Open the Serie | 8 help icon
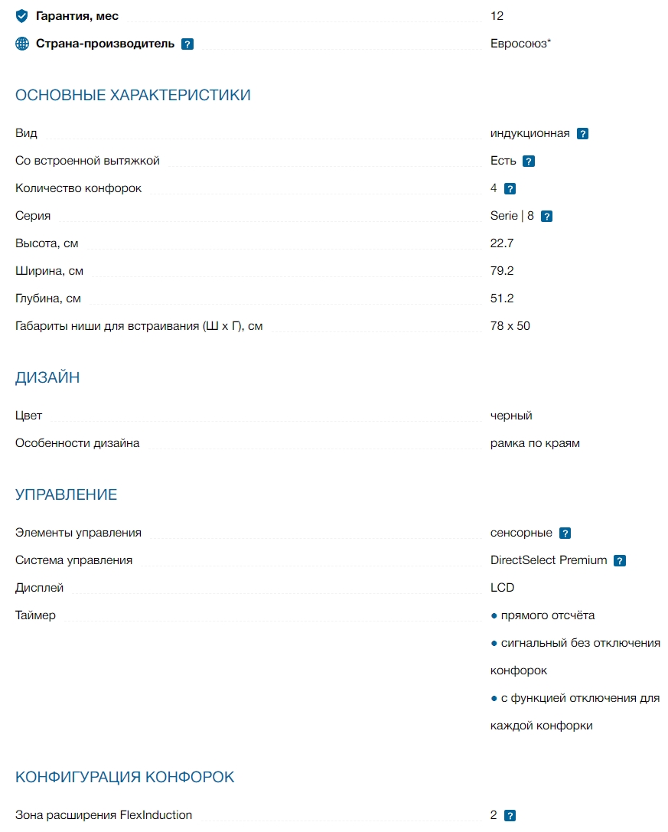This screenshot has height=832, width=668. click(x=546, y=217)
